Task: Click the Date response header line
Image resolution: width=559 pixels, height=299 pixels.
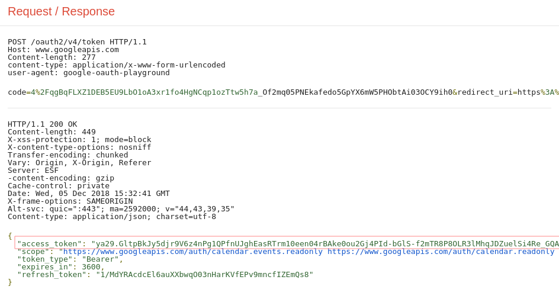Action: [89, 194]
